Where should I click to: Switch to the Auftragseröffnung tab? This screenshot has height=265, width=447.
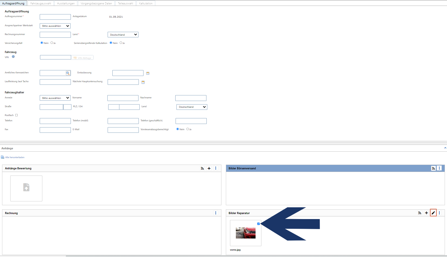click(13, 3)
